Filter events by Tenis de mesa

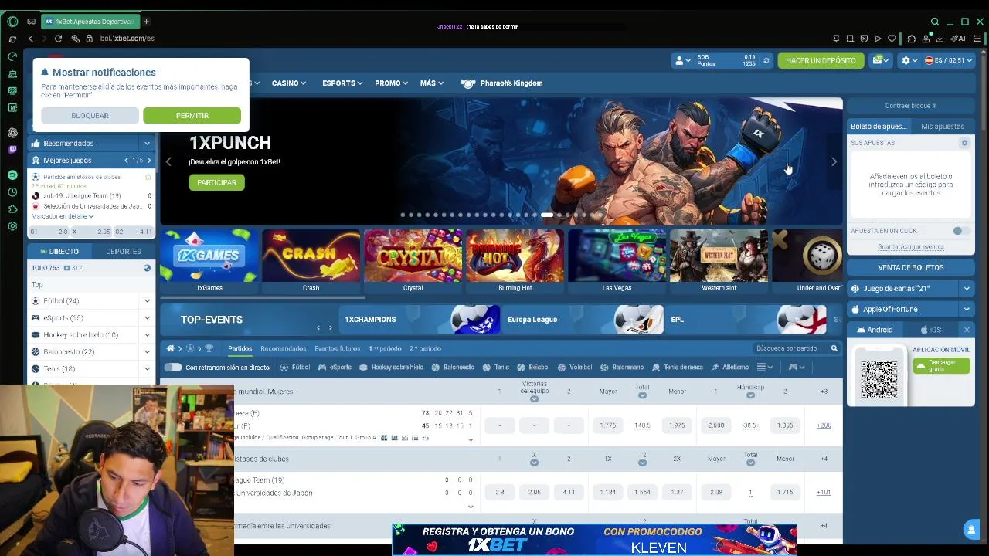pos(677,368)
